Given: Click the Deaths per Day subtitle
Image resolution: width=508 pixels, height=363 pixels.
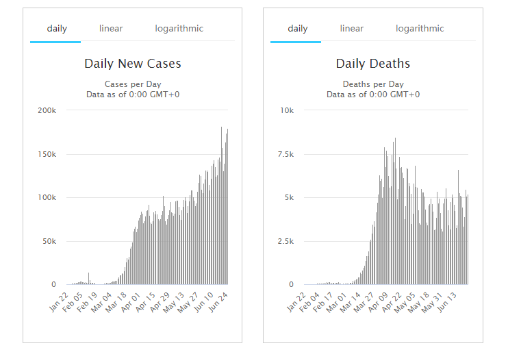Looking at the screenshot, I should (372, 84).
